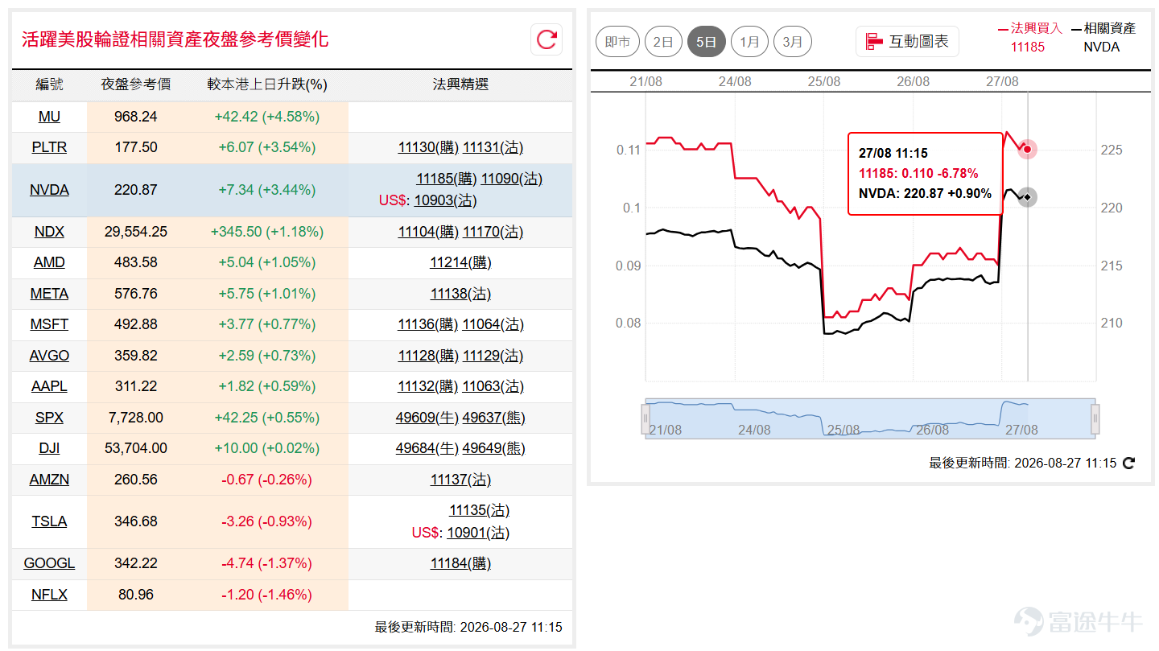
Task: Select the 5日 chart range
Action: pos(706,41)
